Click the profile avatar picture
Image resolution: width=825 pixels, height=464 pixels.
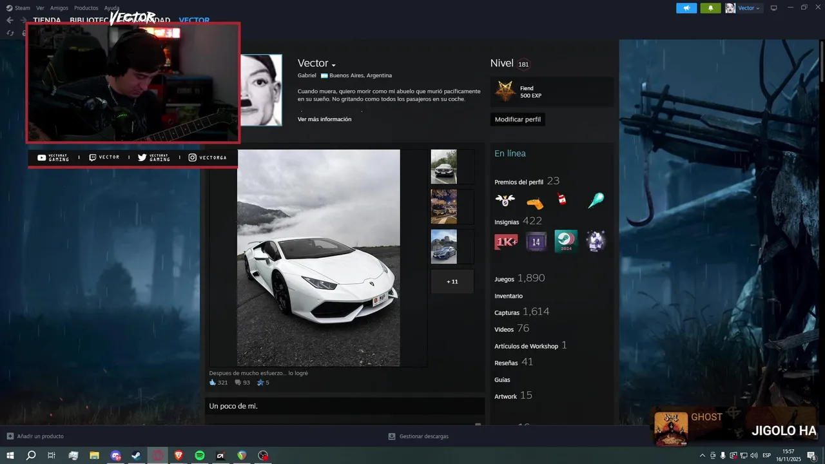(x=261, y=90)
